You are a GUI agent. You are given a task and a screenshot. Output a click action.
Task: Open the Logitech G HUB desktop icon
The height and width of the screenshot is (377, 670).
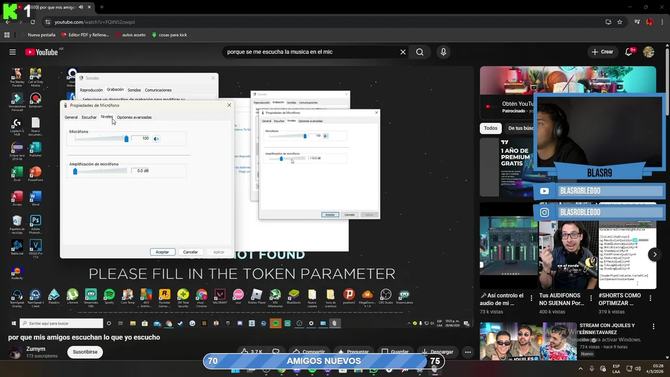click(17, 126)
